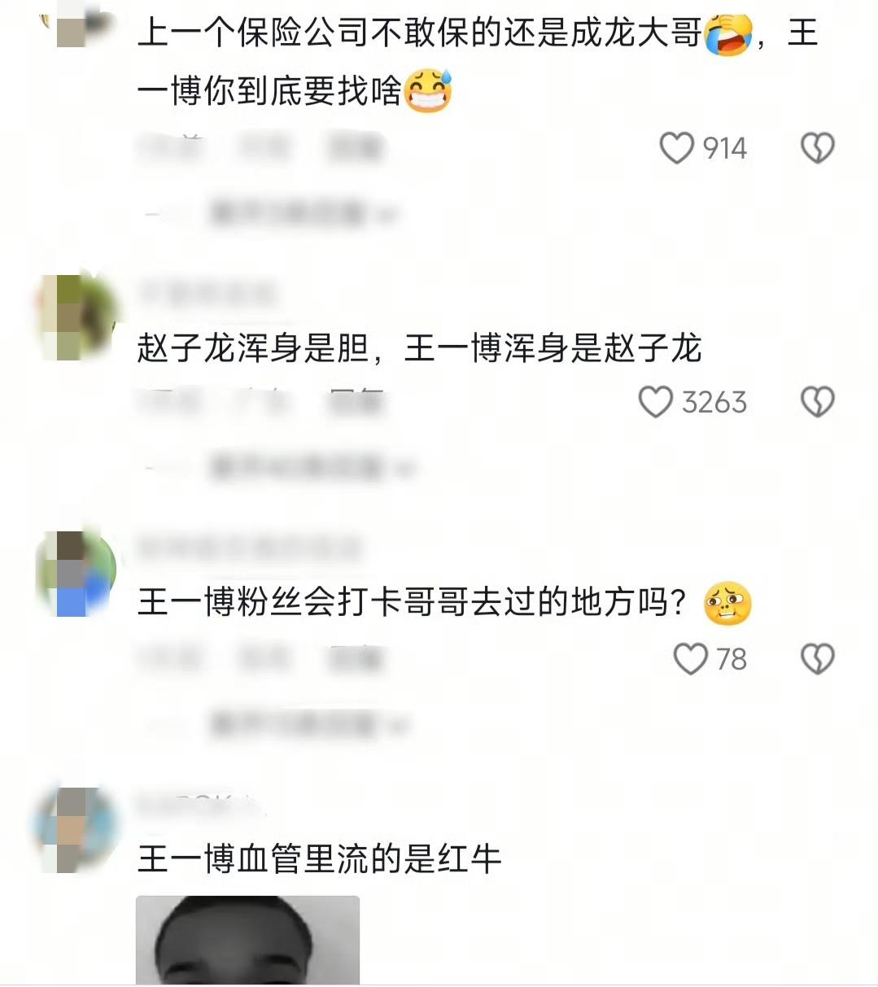
Task: Dislike the comment about 成龙大哥 insurance
Action: 818,148
